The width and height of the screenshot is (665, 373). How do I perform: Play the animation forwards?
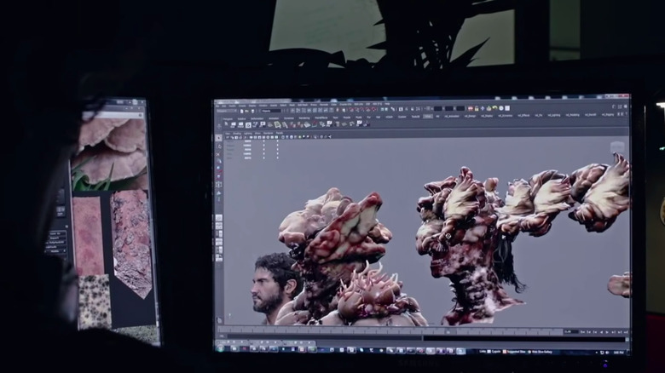tap(607, 332)
